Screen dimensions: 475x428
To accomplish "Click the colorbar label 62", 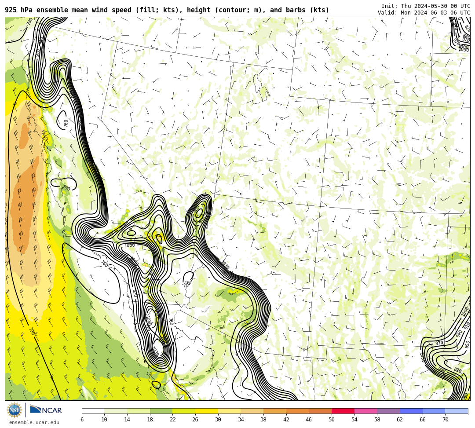I will click(x=399, y=420).
